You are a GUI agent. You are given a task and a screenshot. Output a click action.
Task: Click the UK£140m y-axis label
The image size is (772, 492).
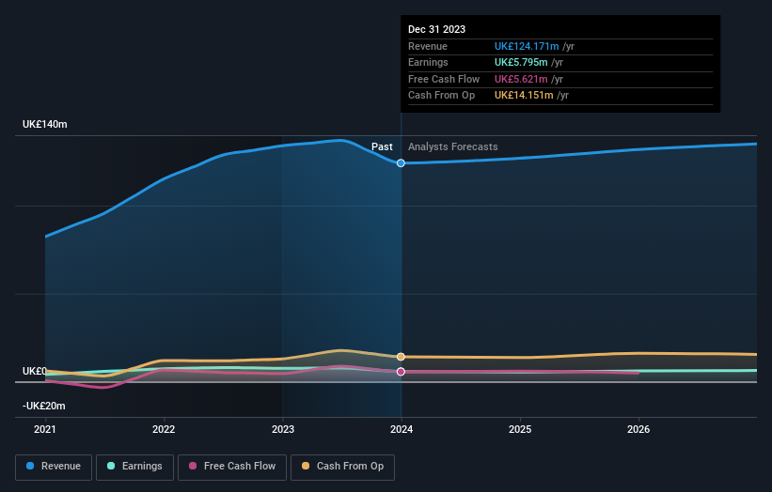tap(45, 124)
